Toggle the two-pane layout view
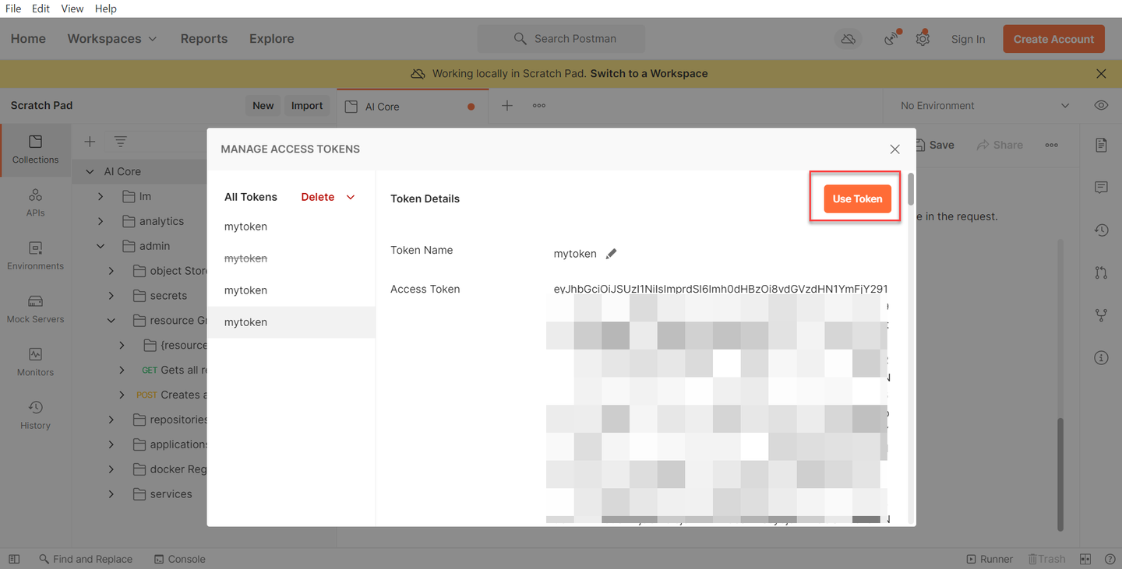This screenshot has width=1122, height=569. click(1085, 559)
